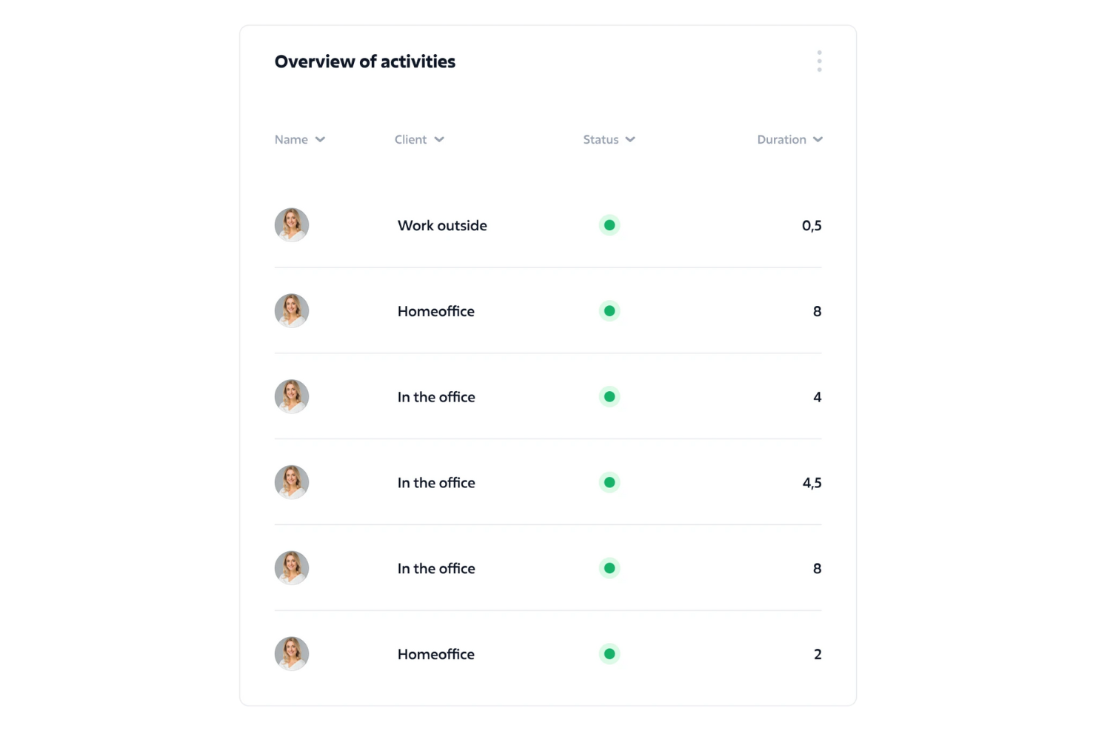Click the 0,5 duration value
The width and height of the screenshot is (1096, 731).
pos(811,225)
